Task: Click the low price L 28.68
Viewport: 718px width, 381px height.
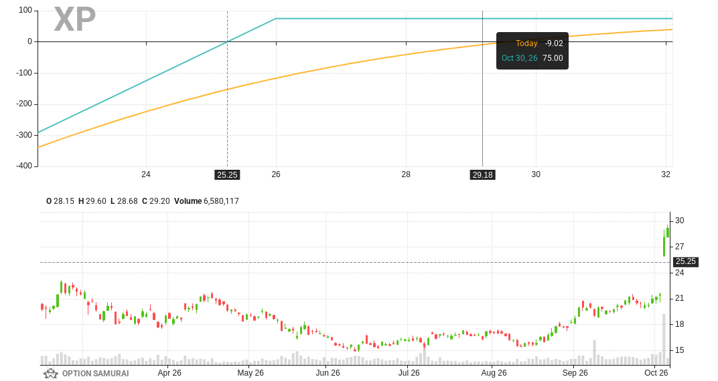Action: (x=124, y=201)
